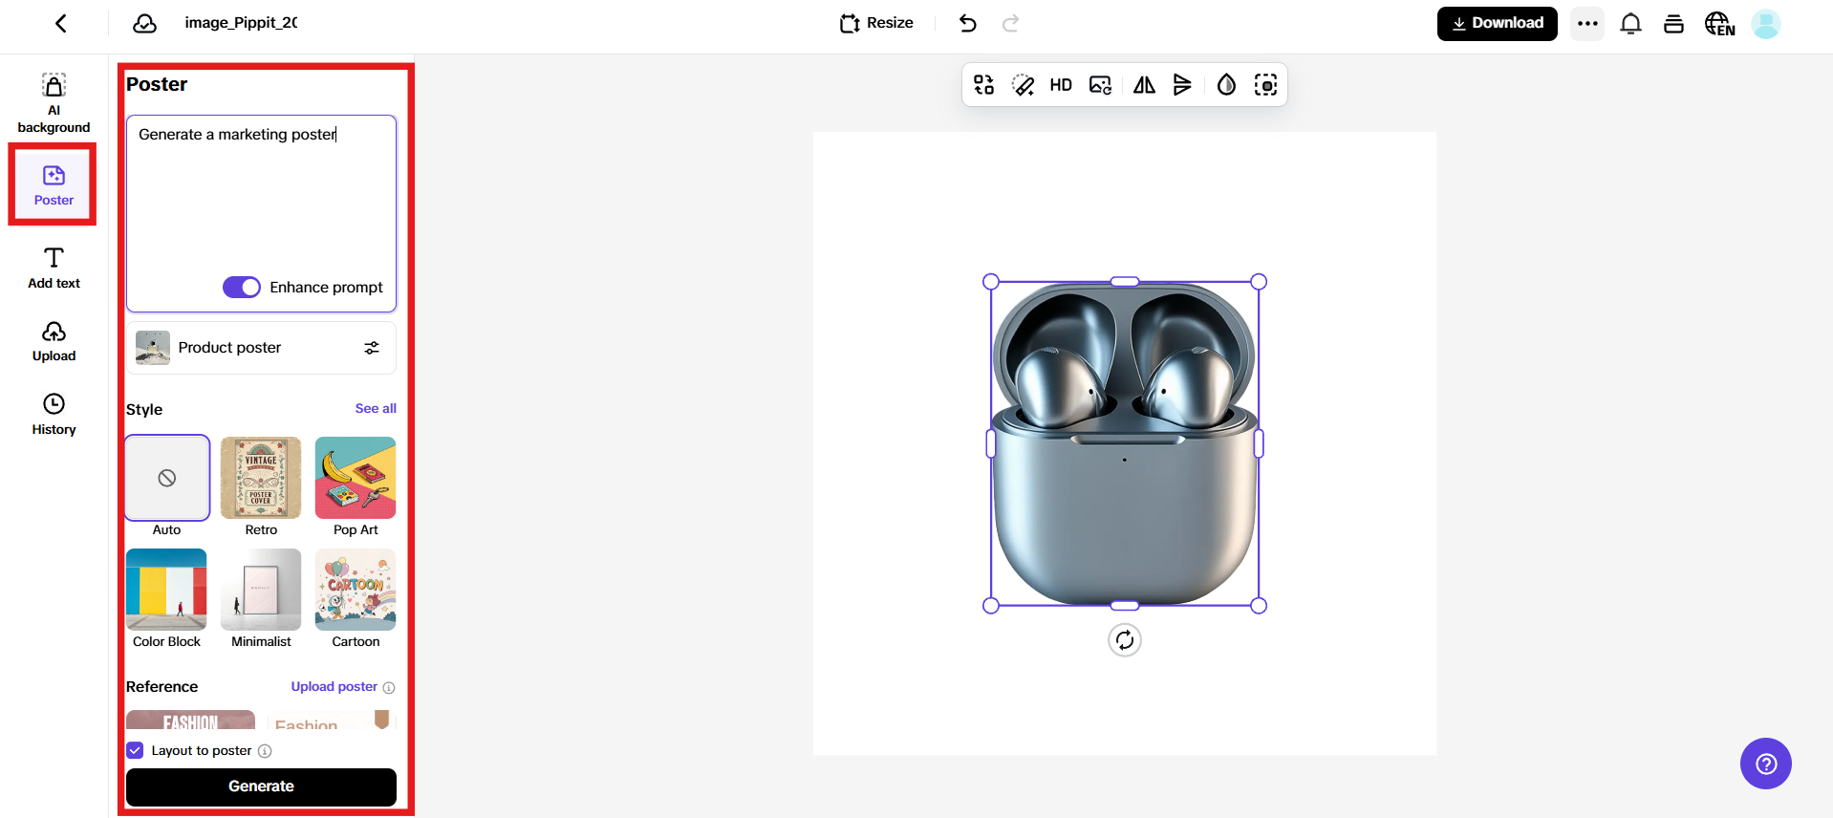The height and width of the screenshot is (818, 1833).
Task: Select the Retro style
Action: [x=261, y=486]
